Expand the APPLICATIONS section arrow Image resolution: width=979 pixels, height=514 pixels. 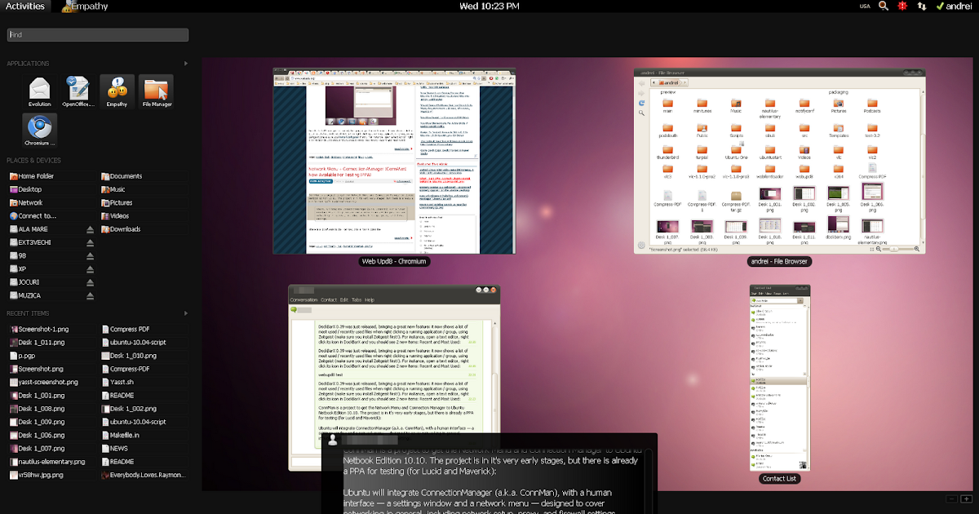click(x=185, y=63)
